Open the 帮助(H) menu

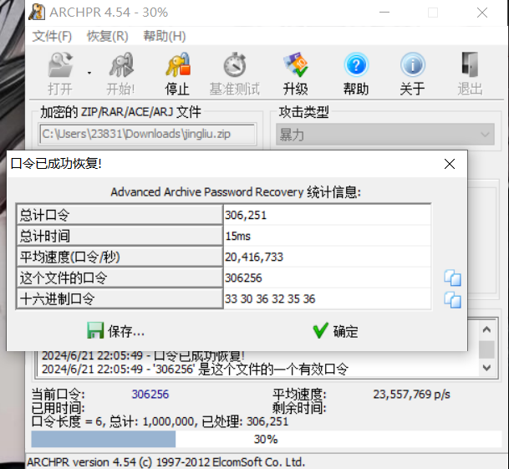165,36
